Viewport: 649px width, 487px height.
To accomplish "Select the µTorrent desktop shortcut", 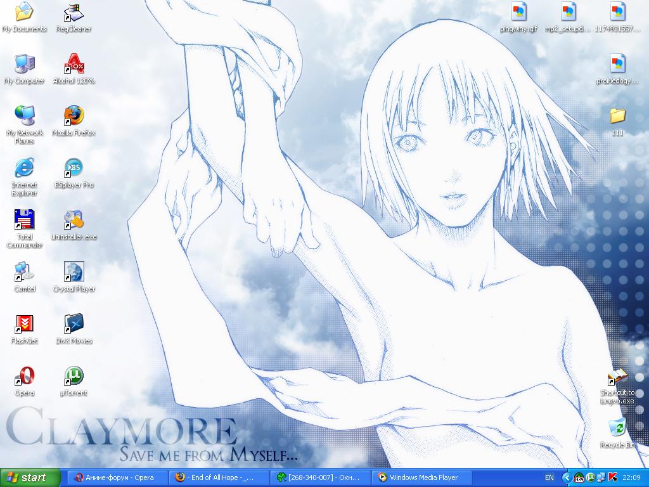I will tap(74, 376).
